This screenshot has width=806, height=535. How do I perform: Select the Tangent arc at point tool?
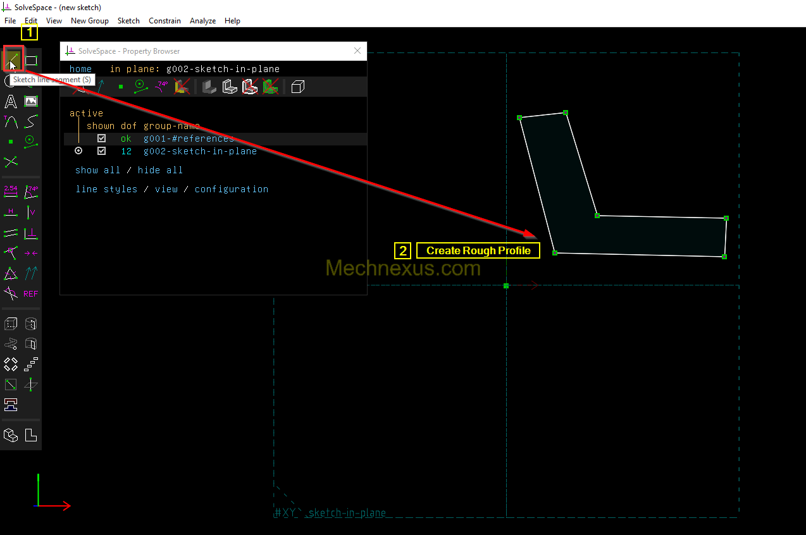11,121
